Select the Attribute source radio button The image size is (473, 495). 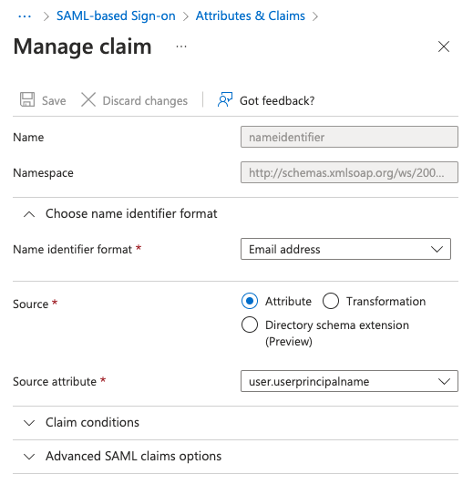[250, 301]
